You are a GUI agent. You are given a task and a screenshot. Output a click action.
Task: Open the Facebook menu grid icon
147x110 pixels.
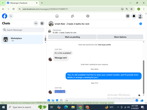tap(128, 16)
